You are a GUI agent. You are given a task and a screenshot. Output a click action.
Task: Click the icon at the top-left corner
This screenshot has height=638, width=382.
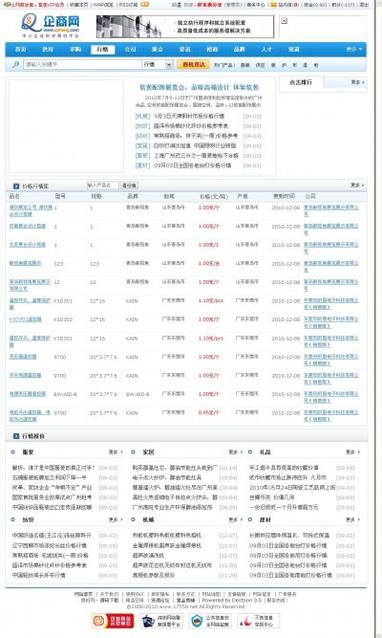(7, 5)
